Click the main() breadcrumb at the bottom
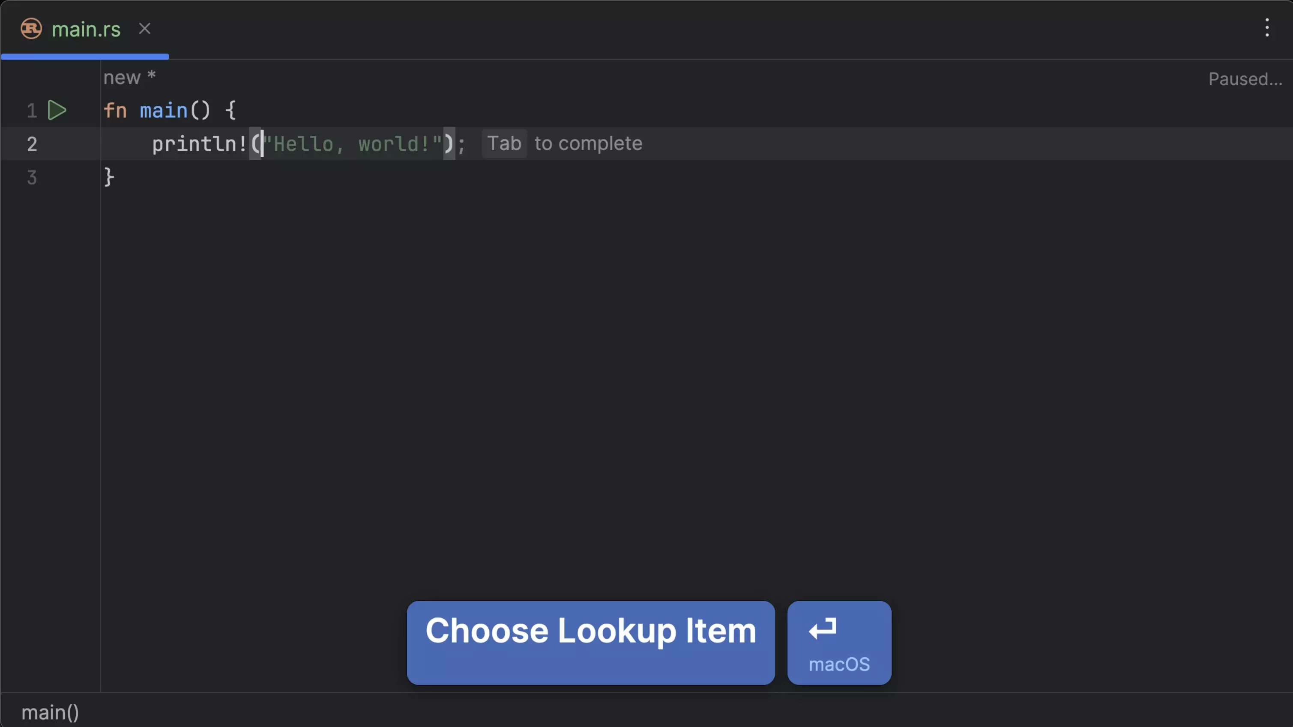 point(50,712)
